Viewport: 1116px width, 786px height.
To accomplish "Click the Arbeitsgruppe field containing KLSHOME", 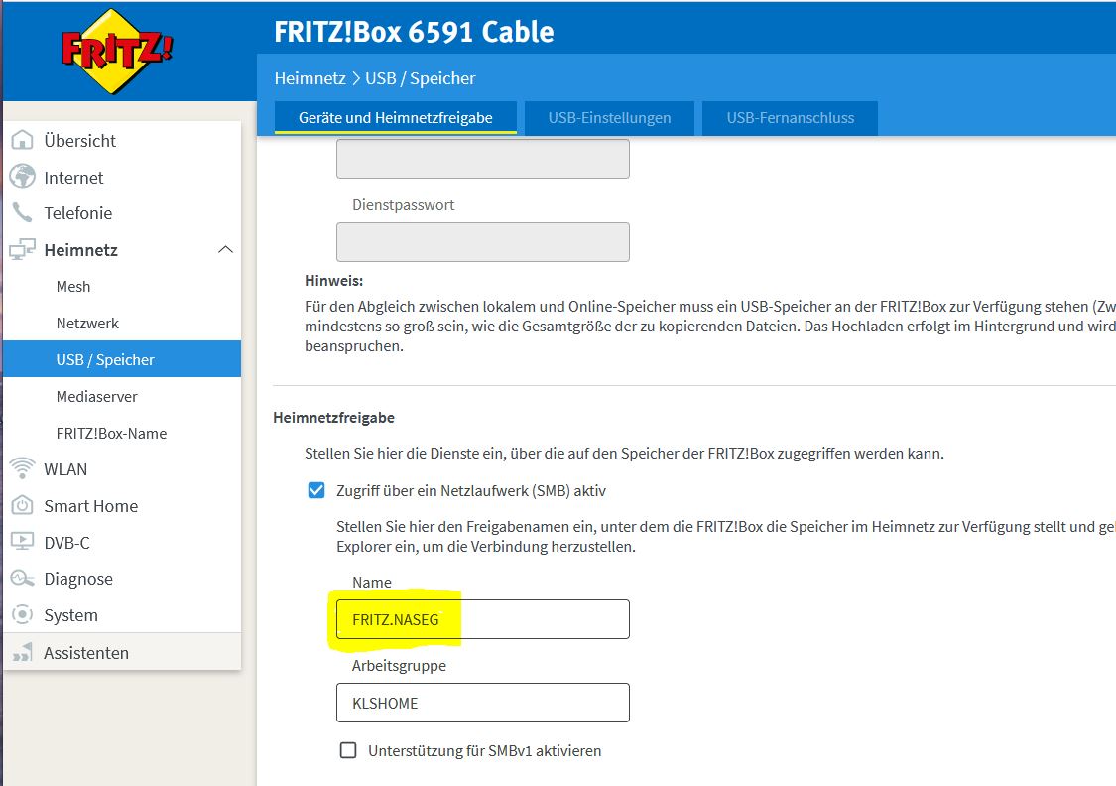I will tap(482, 702).
